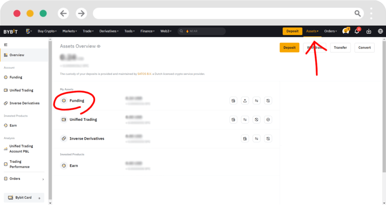Open the Assets dropdown in header
Screen dimensions: 386x205
312,31
